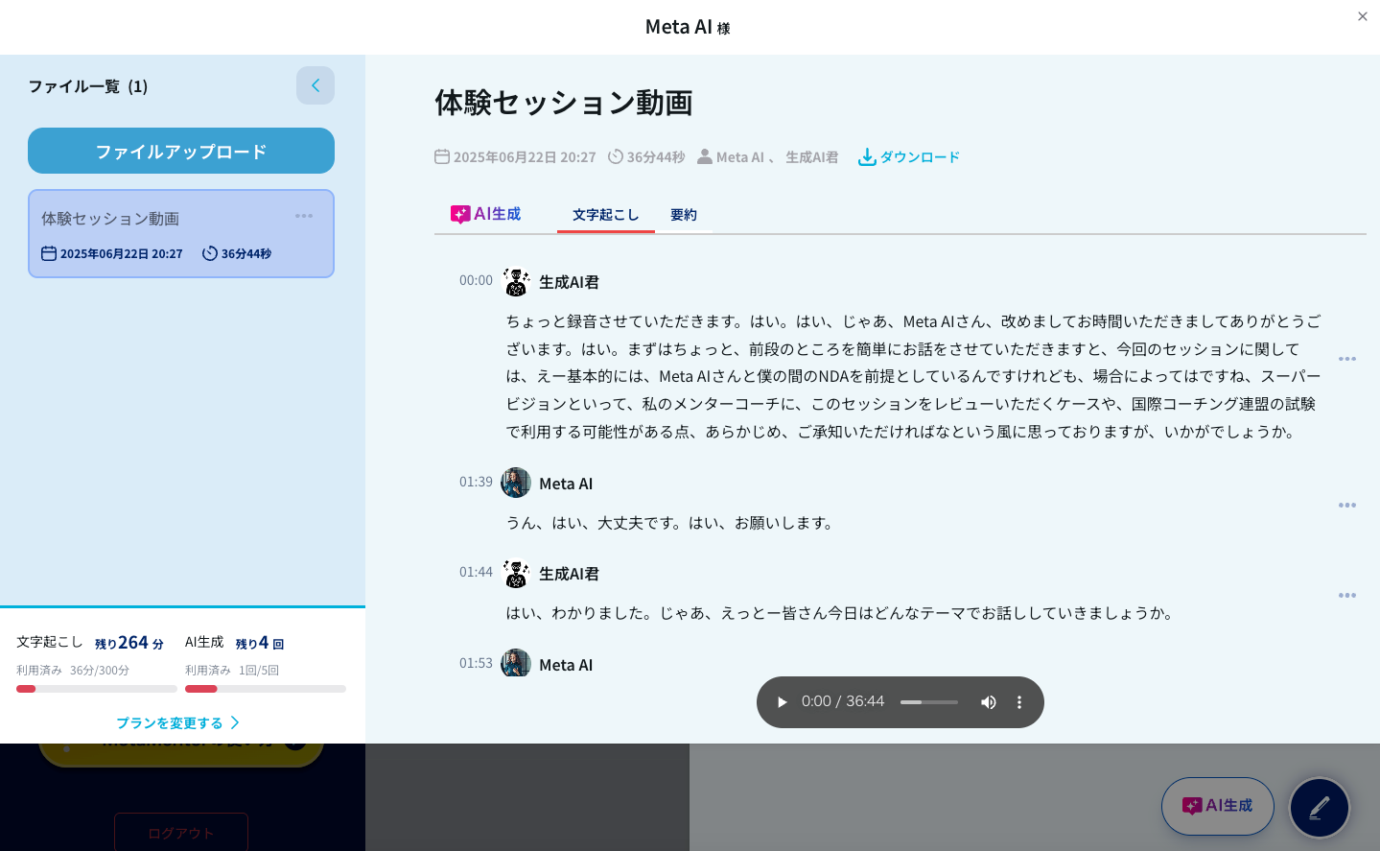Download the session via ダウンロード link
This screenshot has width=1380, height=851.
[909, 156]
